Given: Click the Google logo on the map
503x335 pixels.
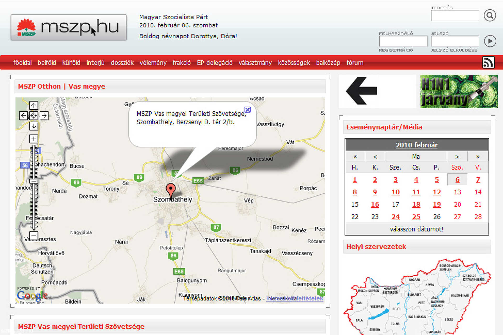Looking at the screenshot, I should (x=32, y=296).
